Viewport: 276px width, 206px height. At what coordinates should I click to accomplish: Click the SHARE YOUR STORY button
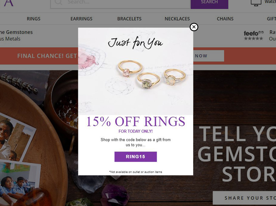[x=244, y=198]
